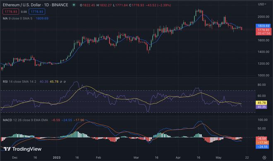Select the MACD 12 26 close indicator legend
This screenshot has width=273, height=161.
coord(25,120)
